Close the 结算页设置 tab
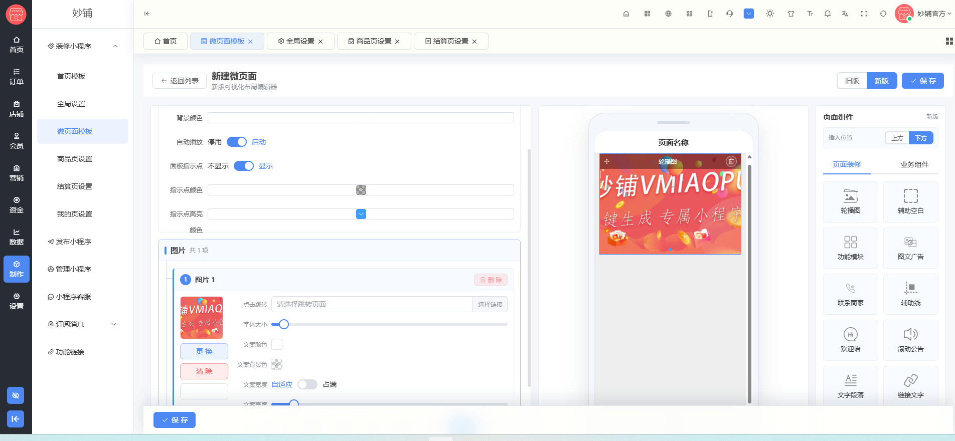Viewport: 955px width, 441px height. (474, 42)
